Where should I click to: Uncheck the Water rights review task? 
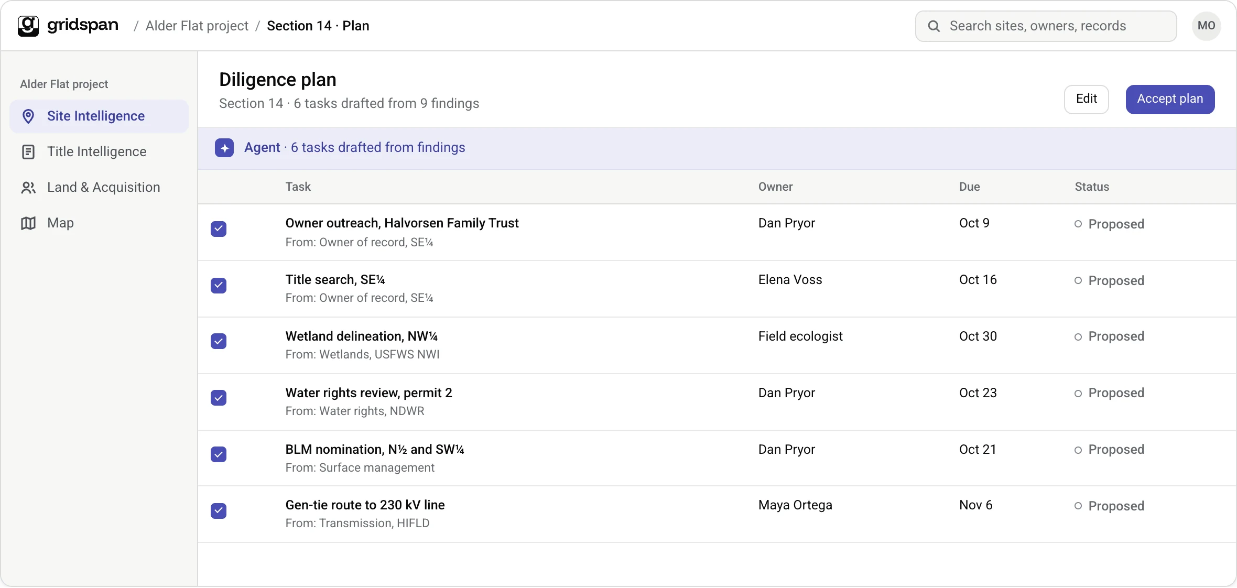pyautogui.click(x=219, y=398)
